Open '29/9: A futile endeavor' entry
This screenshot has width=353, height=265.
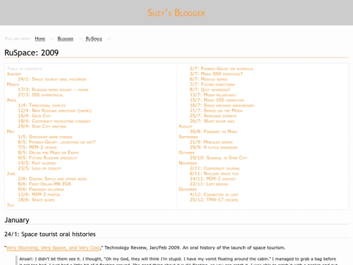[213, 147]
